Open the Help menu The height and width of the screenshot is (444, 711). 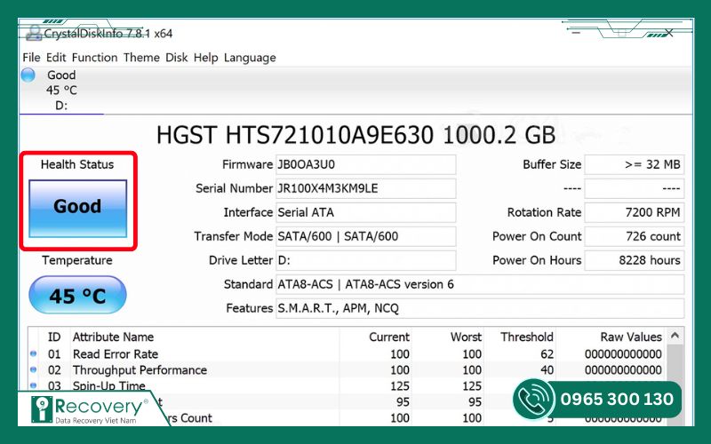pyautogui.click(x=206, y=58)
